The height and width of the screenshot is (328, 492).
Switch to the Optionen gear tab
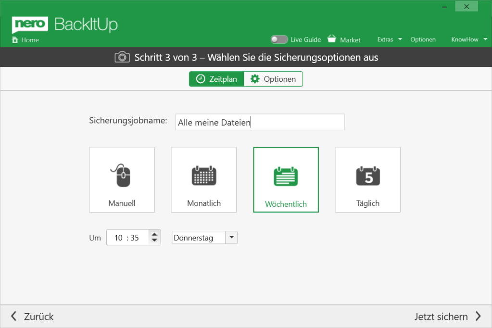[273, 79]
